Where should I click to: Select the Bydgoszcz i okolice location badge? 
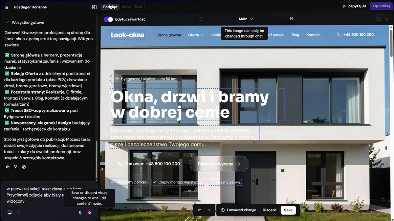(x=145, y=79)
